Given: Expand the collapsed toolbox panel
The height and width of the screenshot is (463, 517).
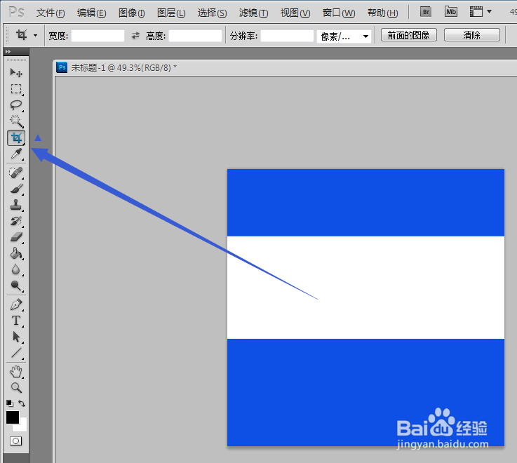Looking at the screenshot, I should (x=8, y=51).
